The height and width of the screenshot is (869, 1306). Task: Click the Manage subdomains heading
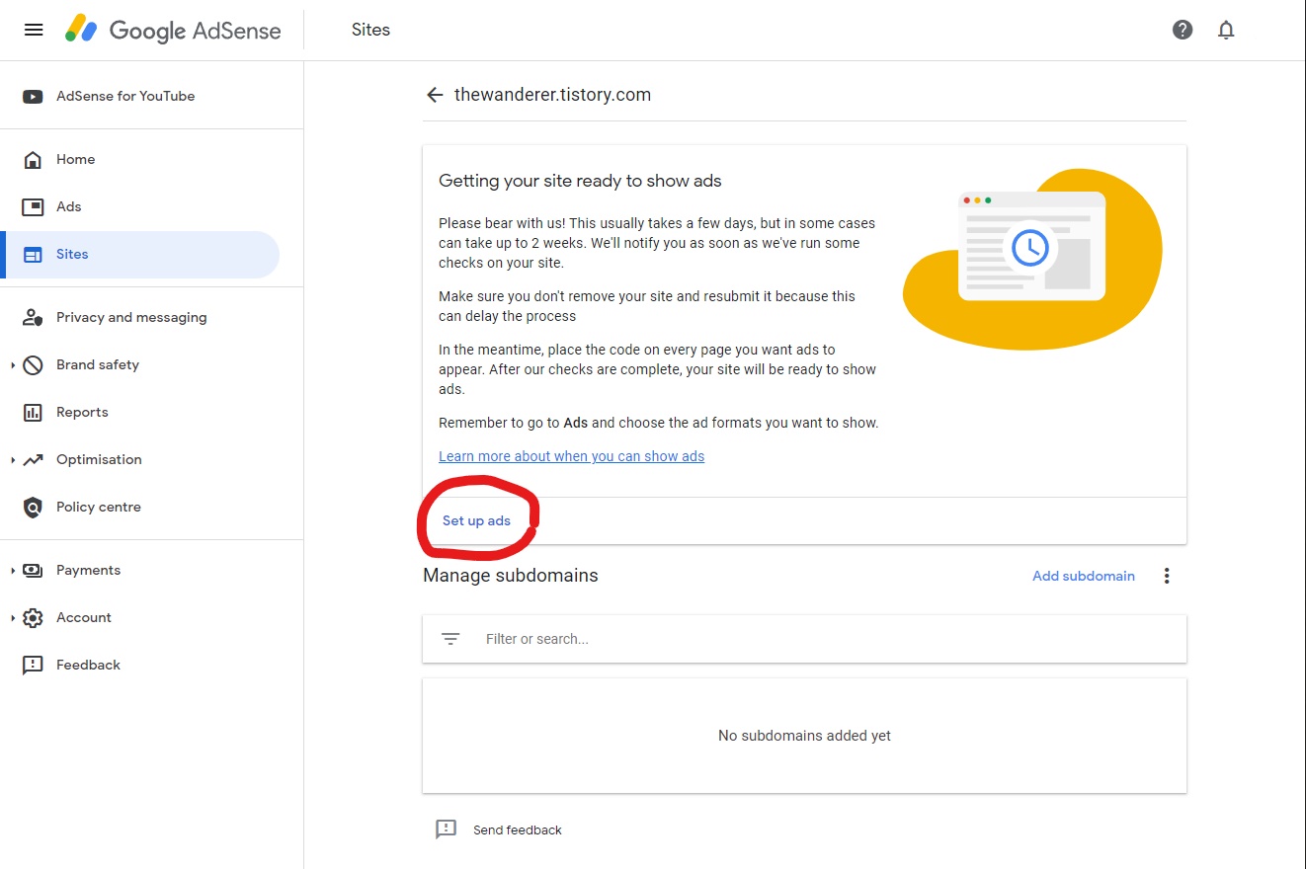point(511,575)
